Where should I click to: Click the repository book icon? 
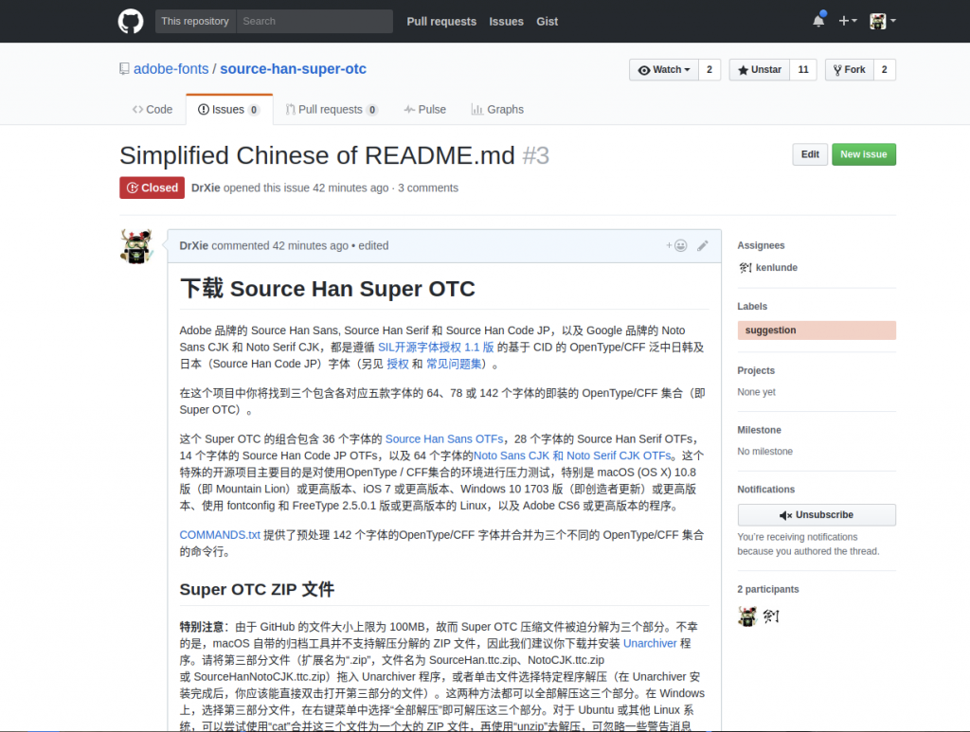pyautogui.click(x=124, y=68)
